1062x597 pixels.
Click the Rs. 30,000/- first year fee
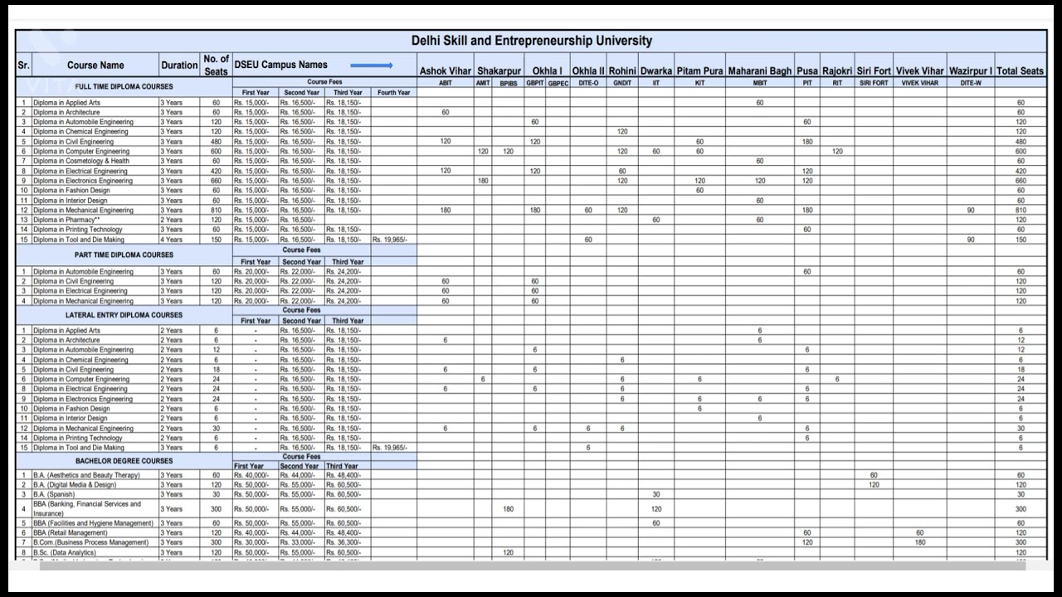251,542
